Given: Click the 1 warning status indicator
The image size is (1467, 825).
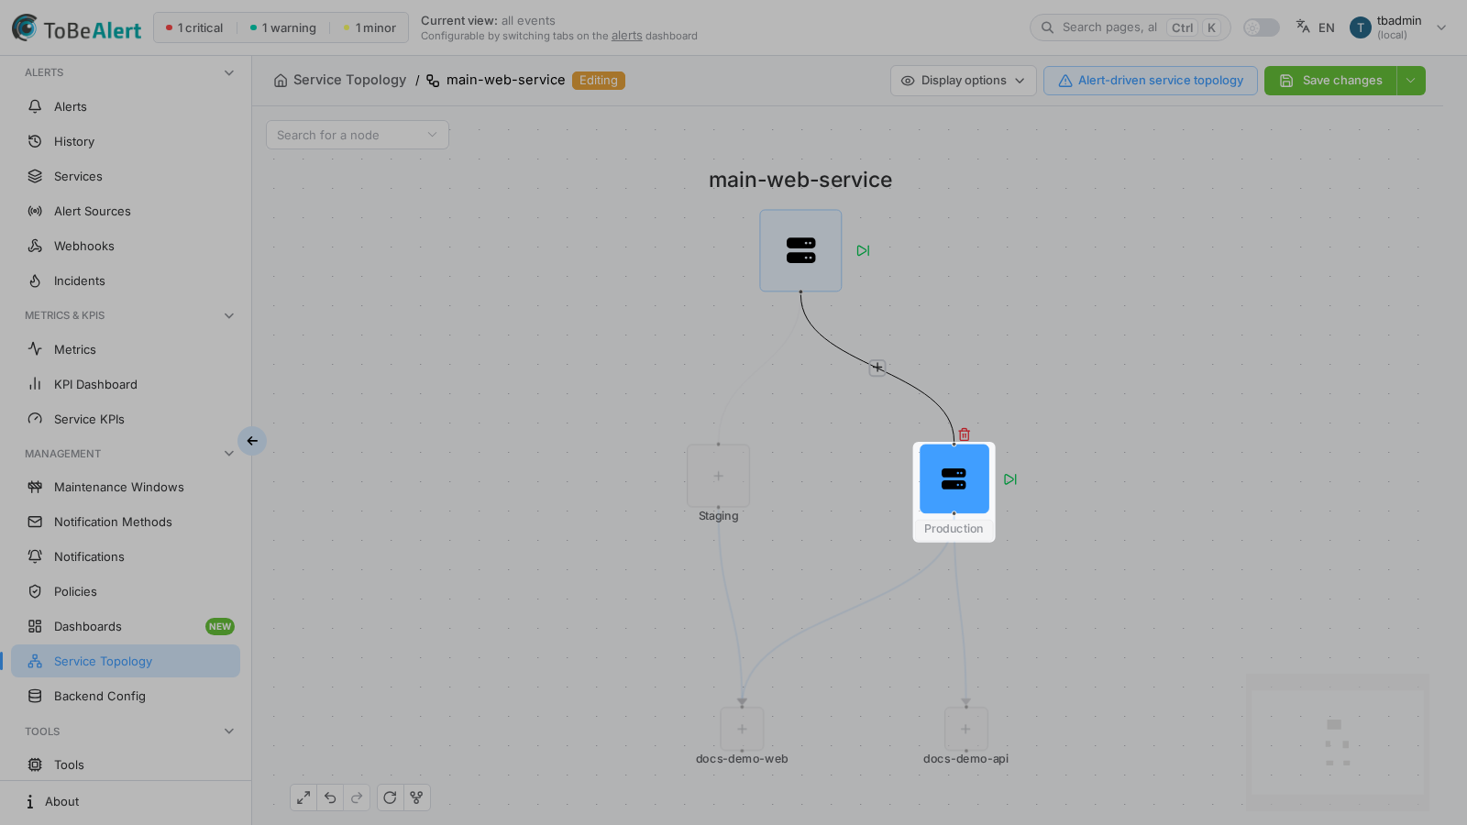Looking at the screenshot, I should tap(283, 27).
